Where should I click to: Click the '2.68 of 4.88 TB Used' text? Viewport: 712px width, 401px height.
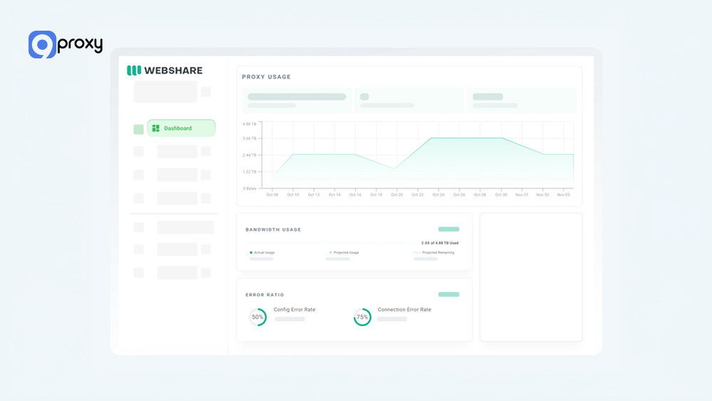[x=439, y=243]
